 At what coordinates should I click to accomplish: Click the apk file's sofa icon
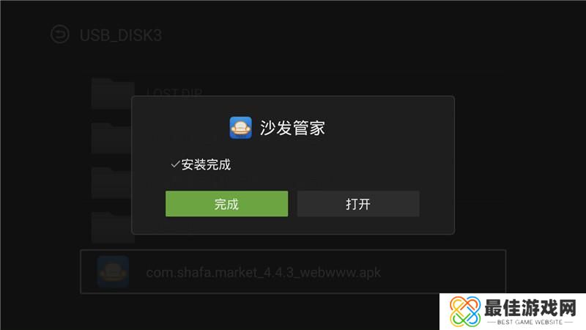[x=113, y=272]
